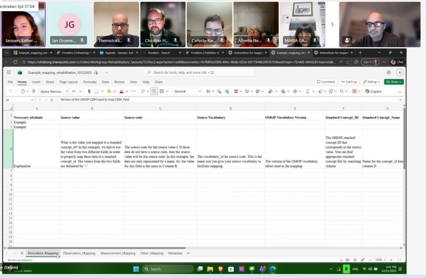Open the General number format dropdown
The image size is (426, 278).
[187, 91]
